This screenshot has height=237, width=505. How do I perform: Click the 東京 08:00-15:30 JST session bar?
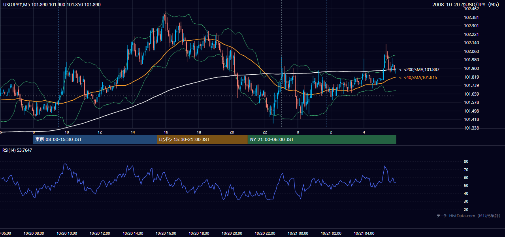[95, 139]
